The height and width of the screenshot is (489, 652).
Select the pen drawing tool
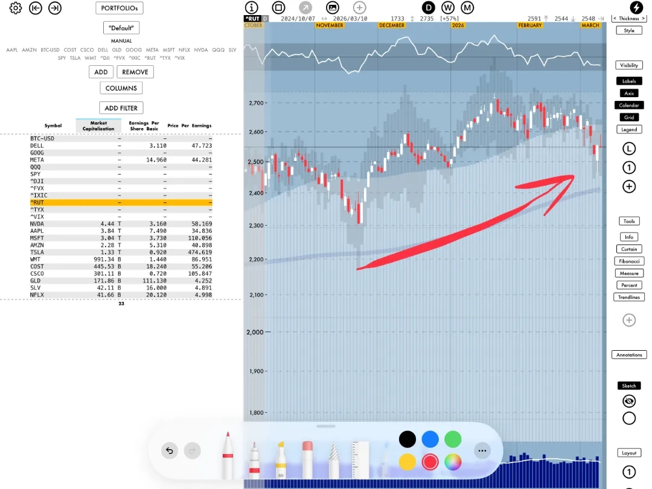coord(228,456)
